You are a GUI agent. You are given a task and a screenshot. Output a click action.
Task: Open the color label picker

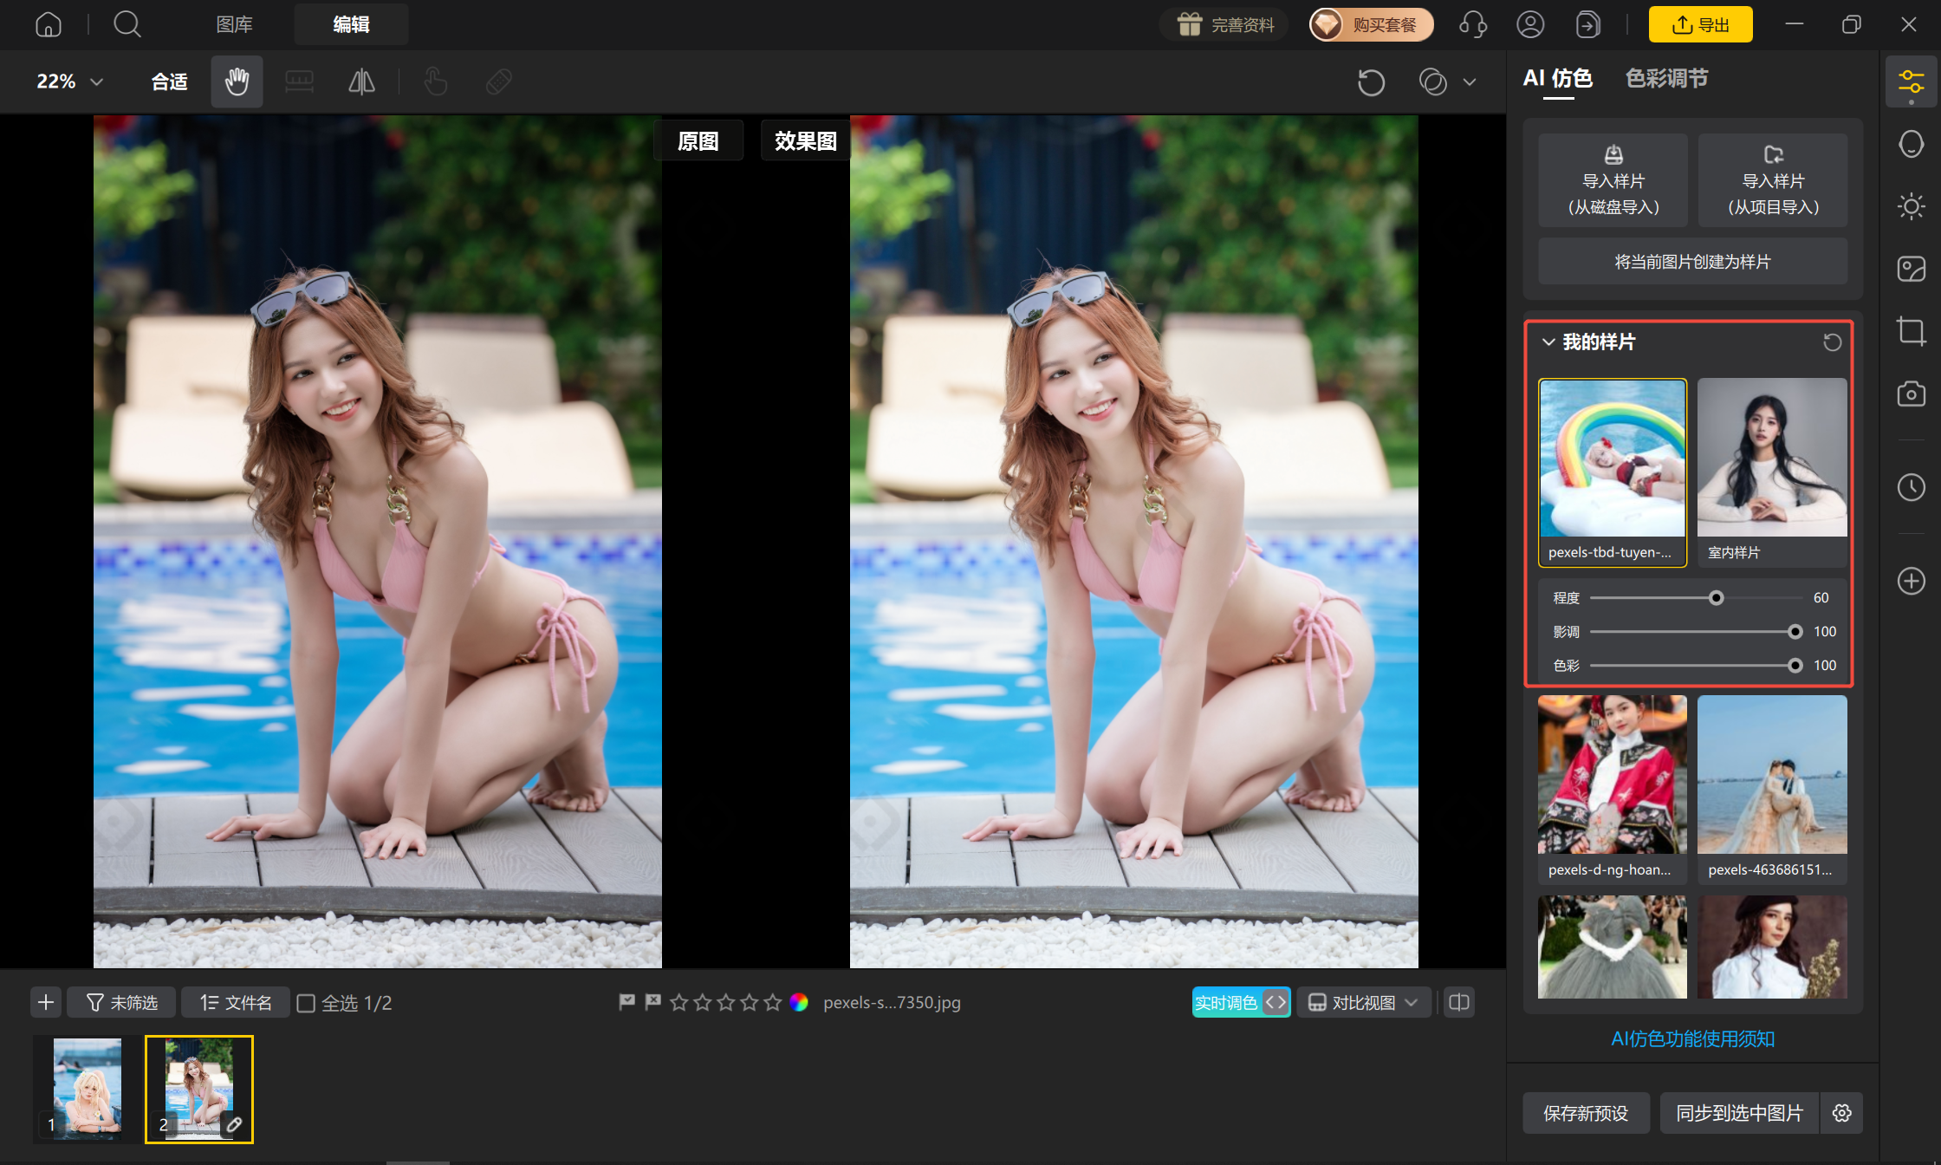799,1003
